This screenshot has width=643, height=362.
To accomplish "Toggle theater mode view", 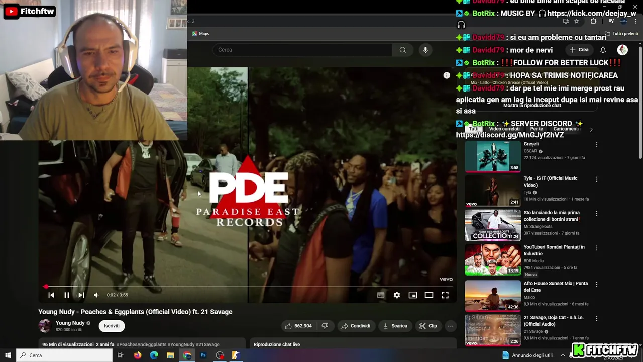I will pos(429,295).
